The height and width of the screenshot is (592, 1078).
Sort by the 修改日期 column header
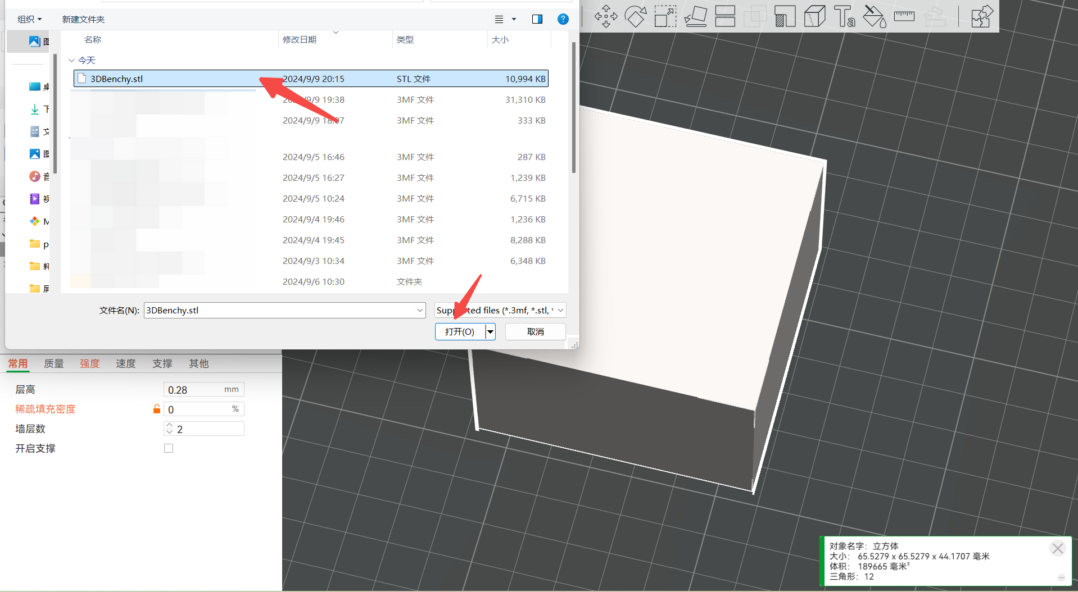[x=300, y=39]
